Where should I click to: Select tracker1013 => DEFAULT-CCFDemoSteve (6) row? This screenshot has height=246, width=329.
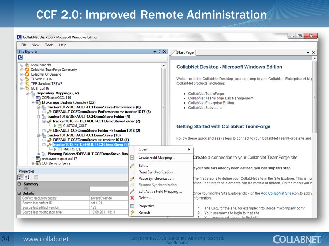point(91,145)
